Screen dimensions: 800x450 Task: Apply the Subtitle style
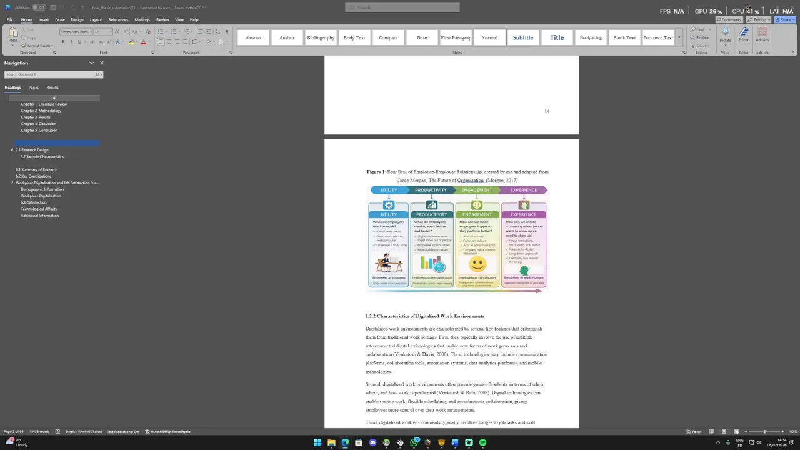pos(523,37)
